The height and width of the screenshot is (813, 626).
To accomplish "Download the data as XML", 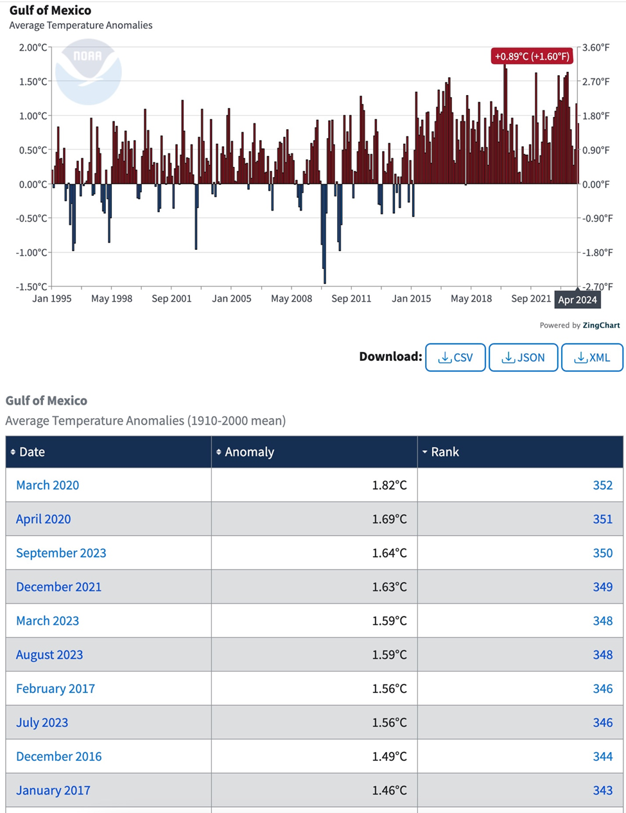I will 592,358.
